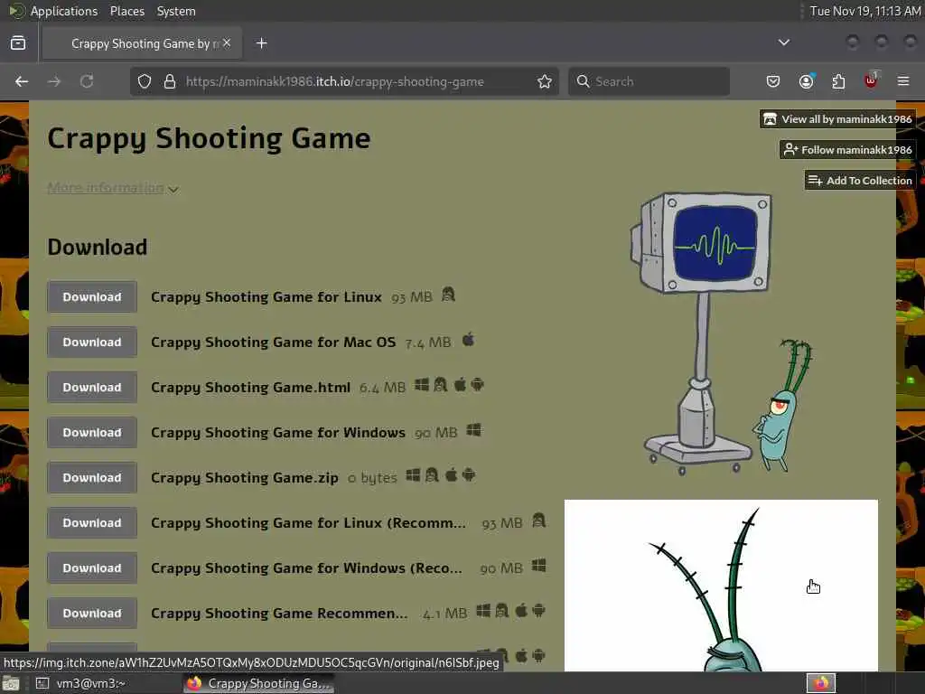
Task: Click the Apple icon on .zip row
Action: coord(452,475)
